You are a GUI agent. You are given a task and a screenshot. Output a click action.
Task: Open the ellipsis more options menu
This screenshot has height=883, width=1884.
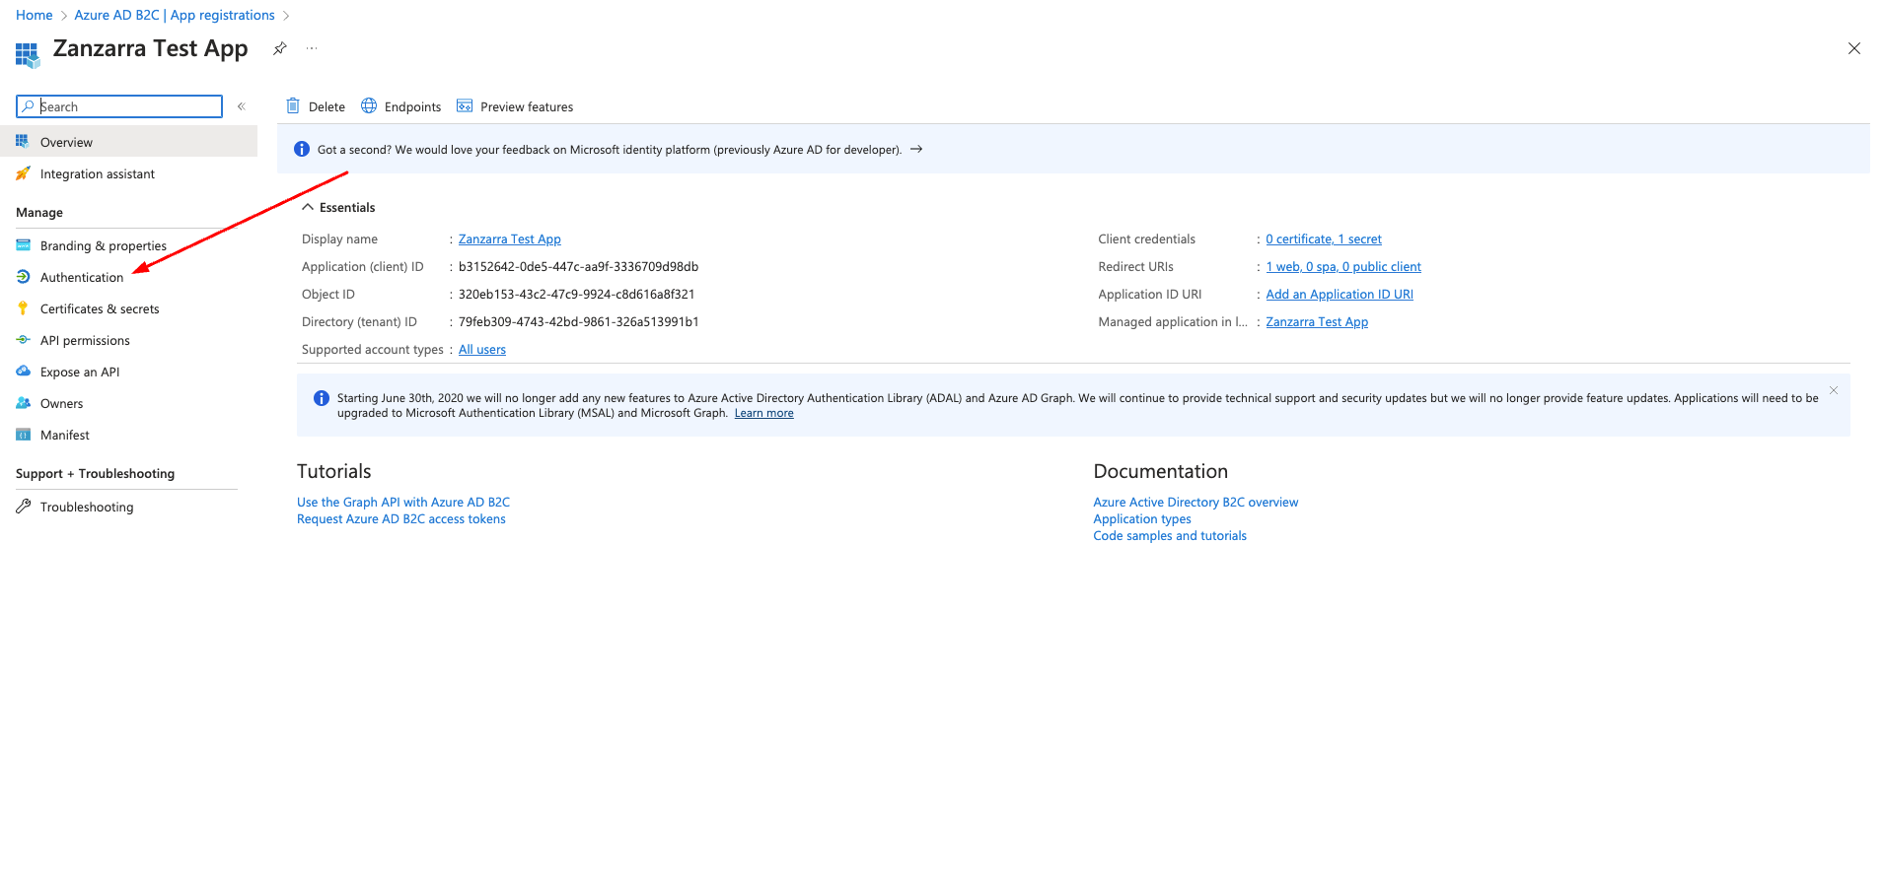click(312, 48)
